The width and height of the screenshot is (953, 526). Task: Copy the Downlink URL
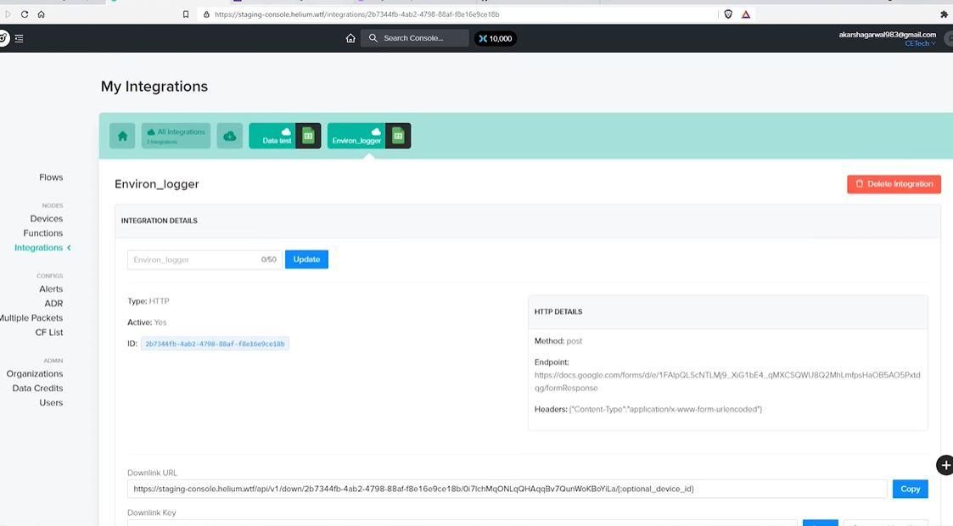coord(910,489)
